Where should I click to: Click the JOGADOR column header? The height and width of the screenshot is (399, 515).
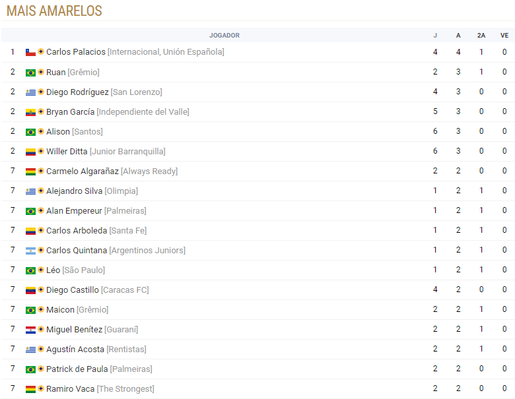224,36
